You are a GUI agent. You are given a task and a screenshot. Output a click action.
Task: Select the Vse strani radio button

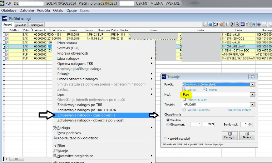click(x=168, y=120)
